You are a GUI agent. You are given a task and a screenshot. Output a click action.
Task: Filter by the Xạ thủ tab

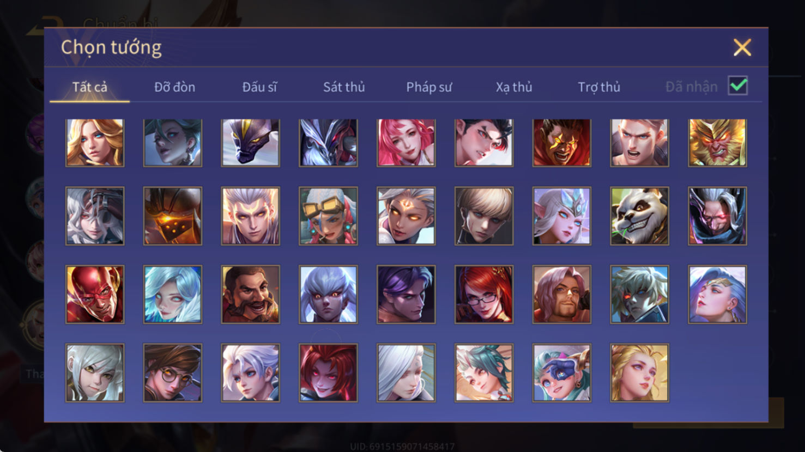pos(514,87)
